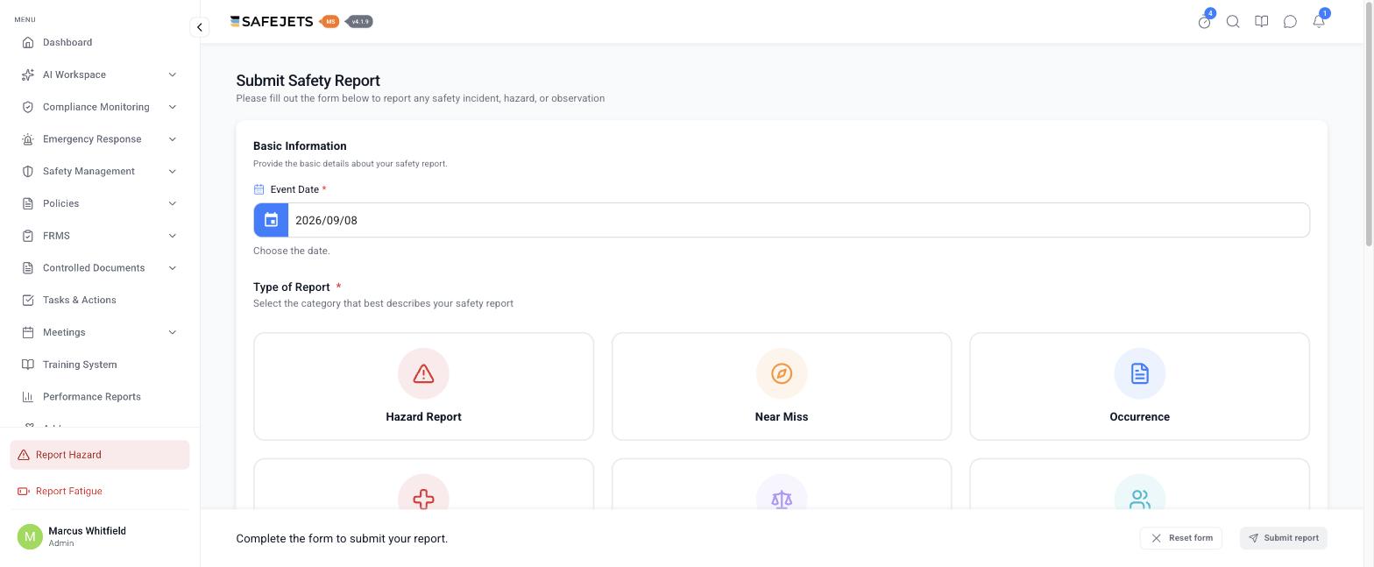
Task: Expand the Meetings chevron
Action: 172,332
